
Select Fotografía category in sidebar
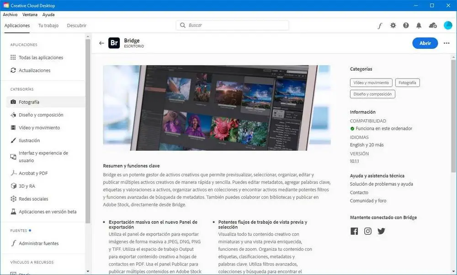coord(46,102)
